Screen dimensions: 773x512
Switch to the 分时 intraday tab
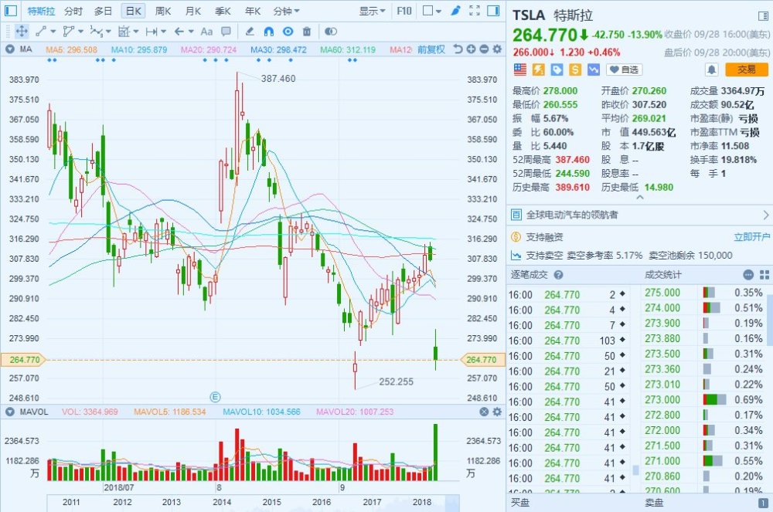coord(73,11)
